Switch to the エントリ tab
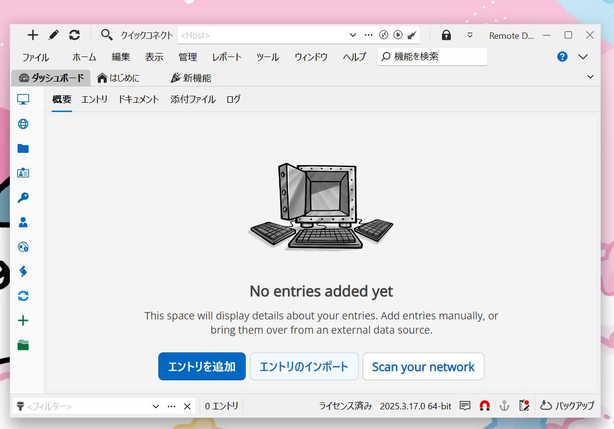 coord(94,99)
